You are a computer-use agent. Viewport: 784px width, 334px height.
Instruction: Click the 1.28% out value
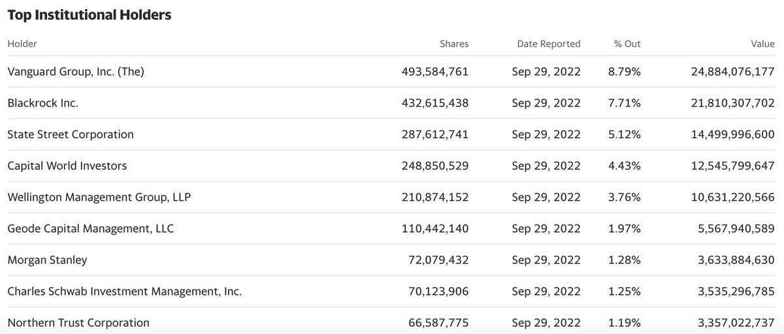point(624,260)
